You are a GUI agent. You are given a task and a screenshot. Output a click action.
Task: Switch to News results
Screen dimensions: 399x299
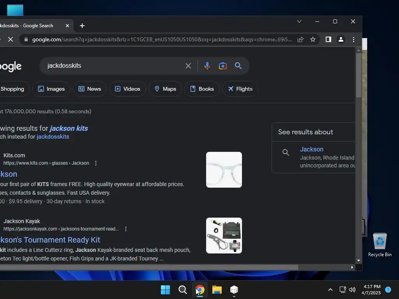click(x=90, y=89)
